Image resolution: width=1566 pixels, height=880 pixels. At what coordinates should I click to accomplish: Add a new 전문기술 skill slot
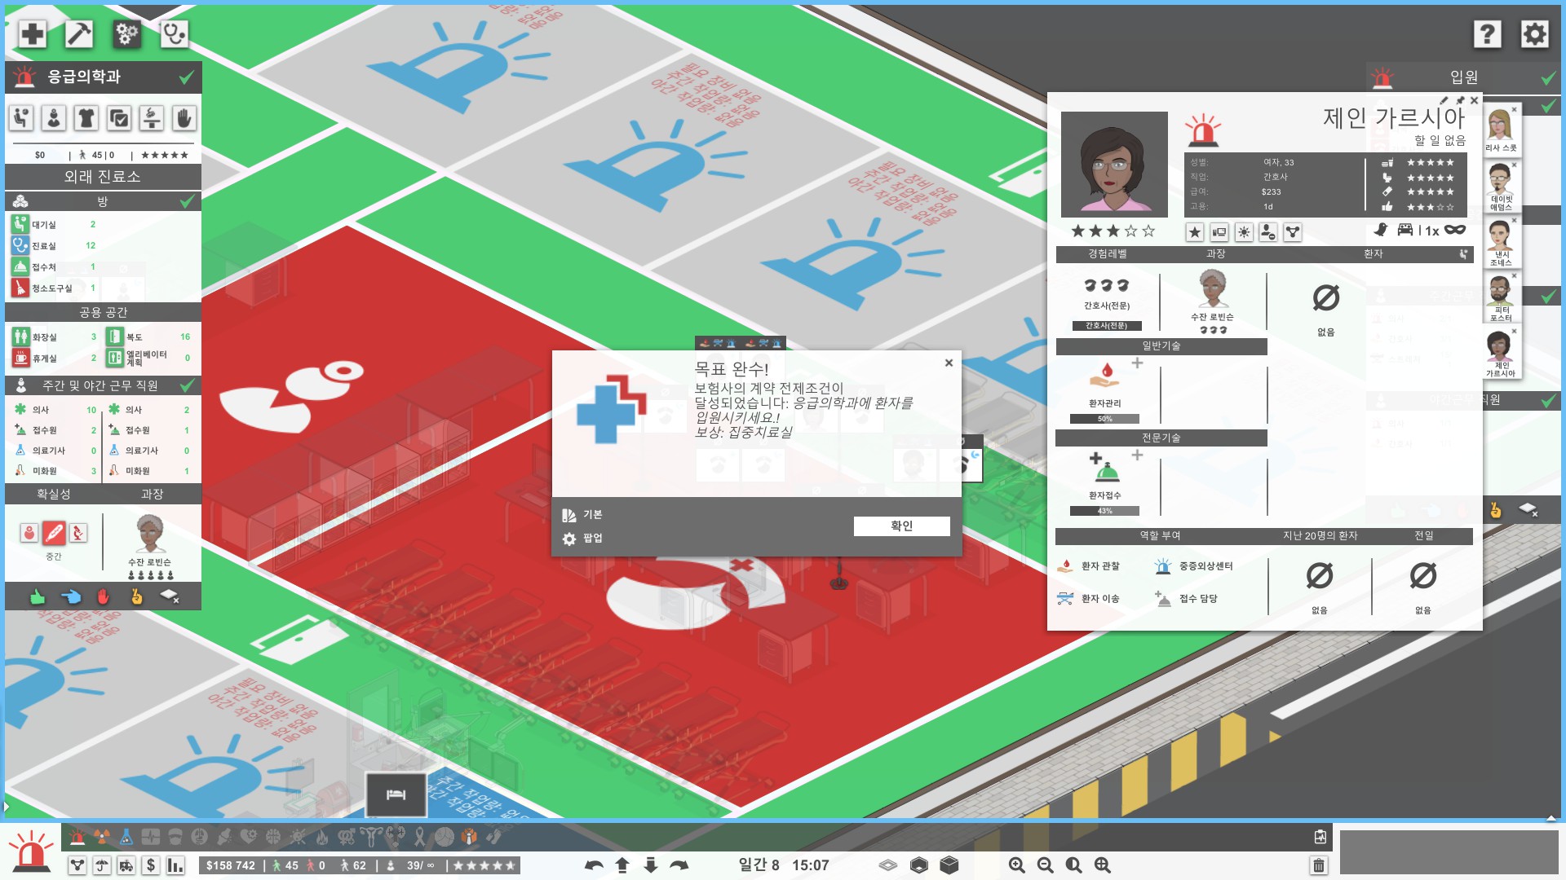click(x=1137, y=455)
